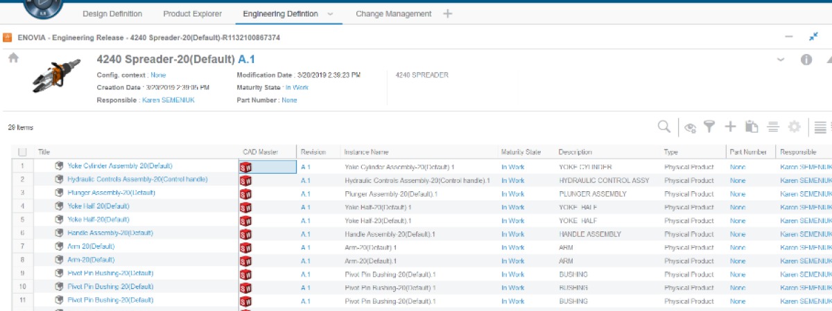
Task: Click the plus icon to add an item
Action: [x=730, y=126]
